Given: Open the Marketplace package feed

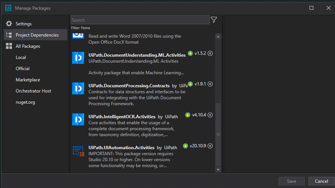Looking at the screenshot, I should point(28,80).
